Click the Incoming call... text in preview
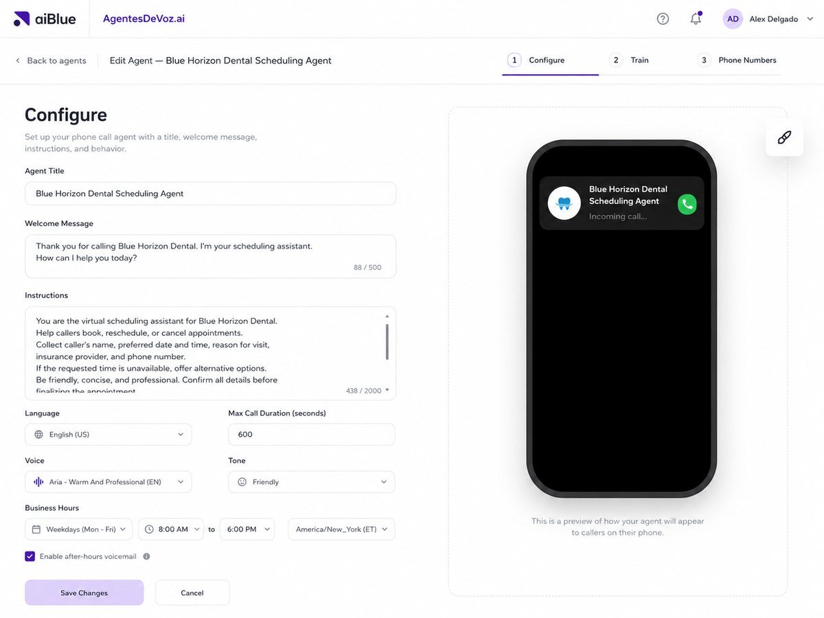Viewport: 824px width, 618px height. [x=618, y=216]
